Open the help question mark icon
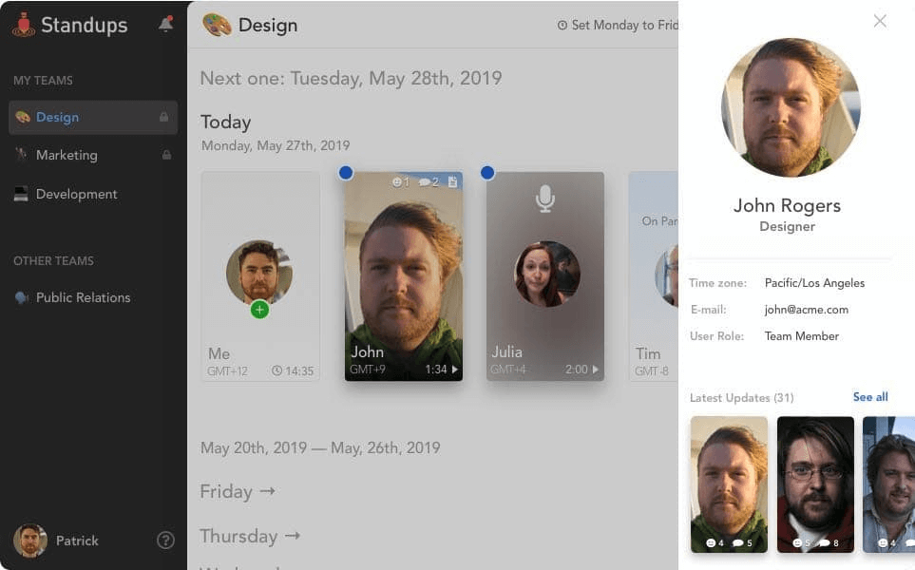The height and width of the screenshot is (570, 915). coord(165,541)
